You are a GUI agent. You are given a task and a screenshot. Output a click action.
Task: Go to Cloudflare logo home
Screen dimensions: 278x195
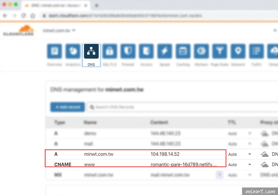click(18, 30)
